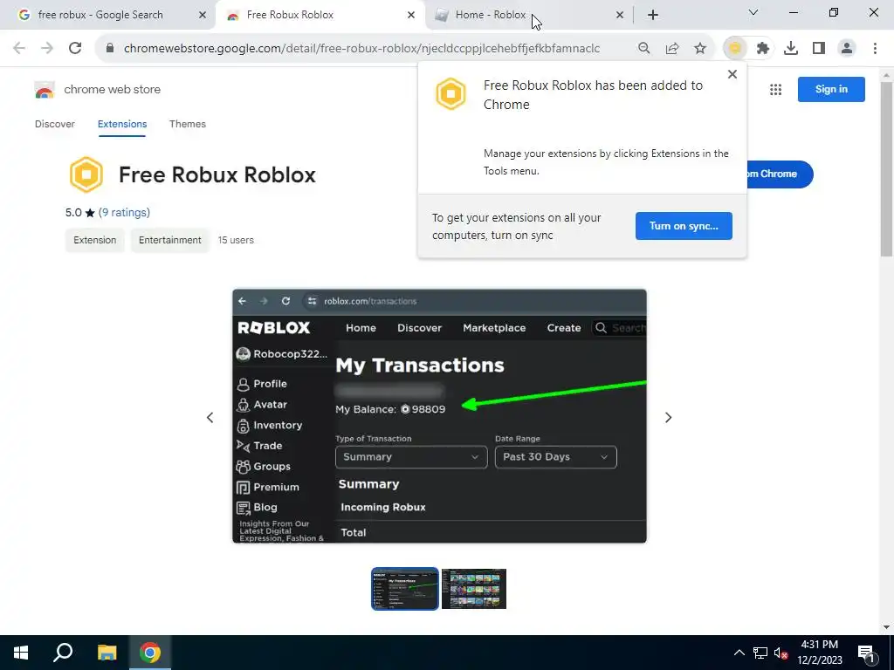Click the Remove from Chrome button
Screen dimensions: 894x670
(x=780, y=174)
